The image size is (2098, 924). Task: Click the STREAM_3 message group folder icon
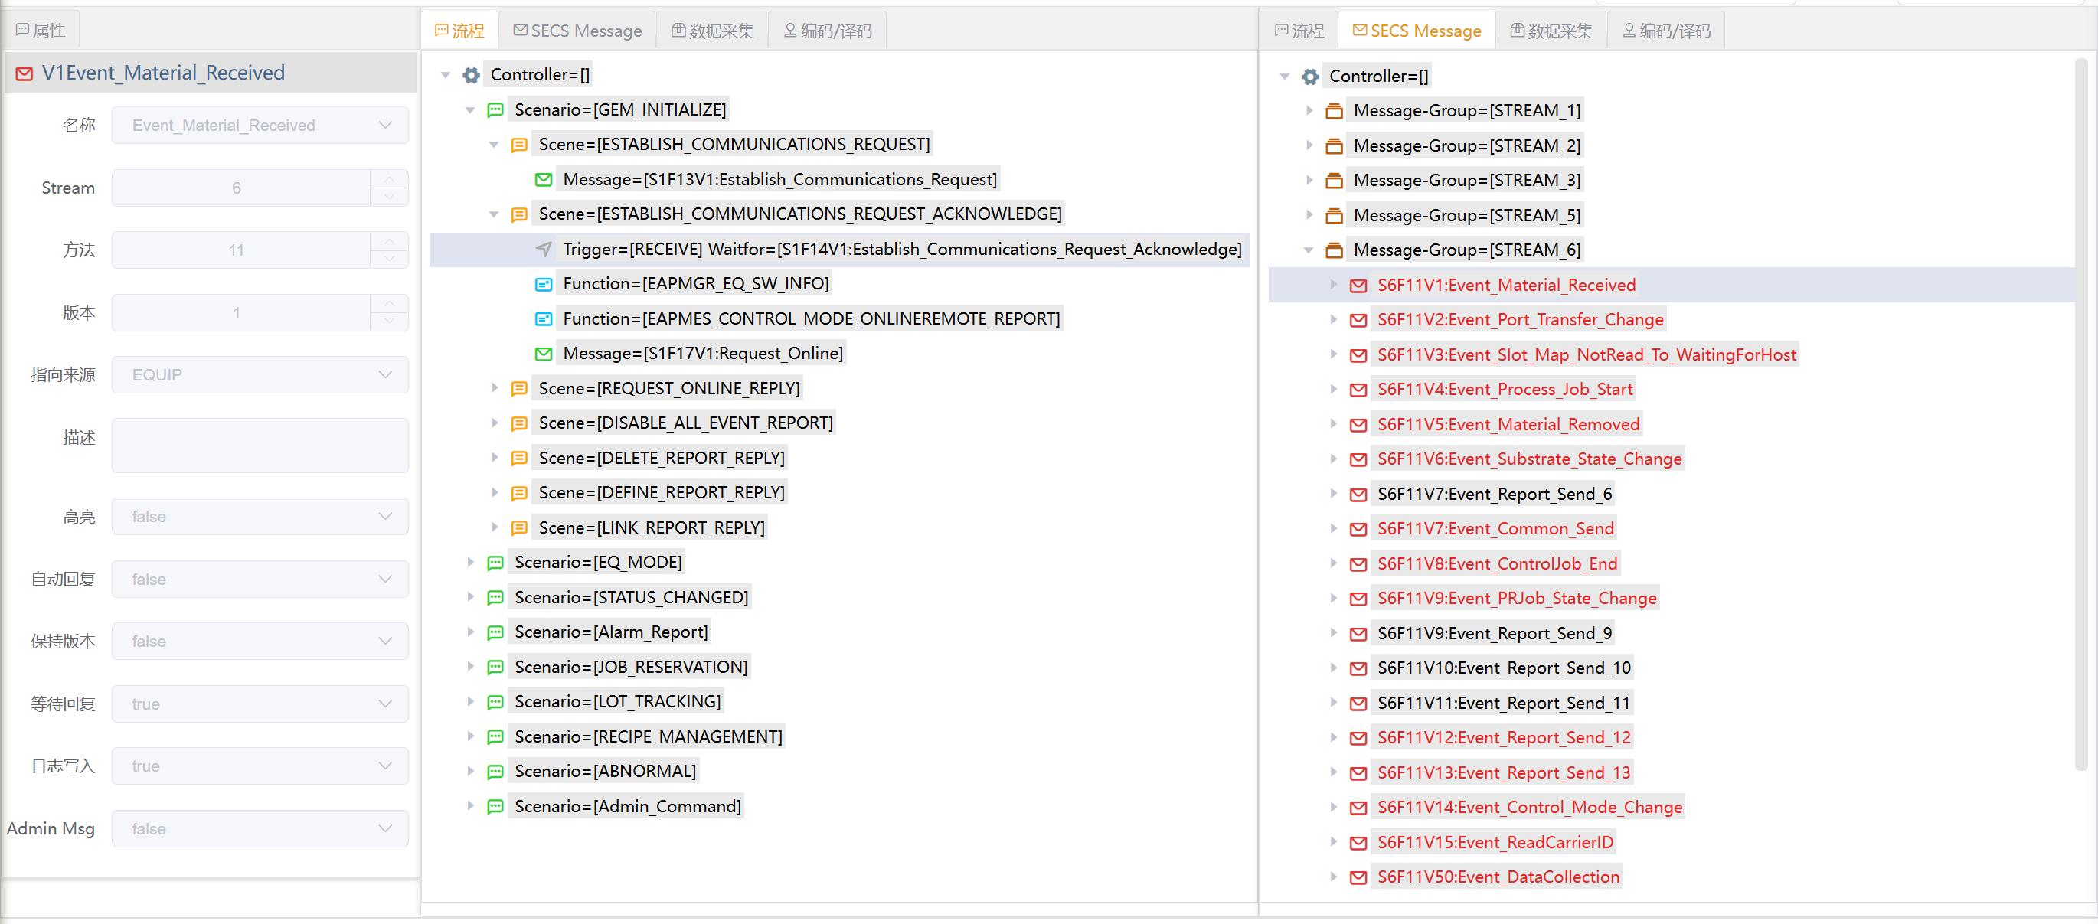click(x=1334, y=181)
